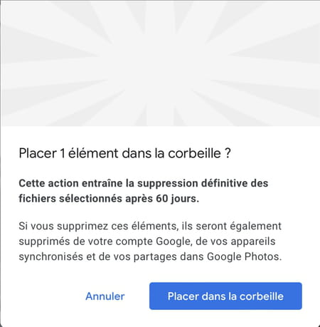This screenshot has width=320, height=327.
Task: Click the word Placer in the title
Action: [38, 153]
